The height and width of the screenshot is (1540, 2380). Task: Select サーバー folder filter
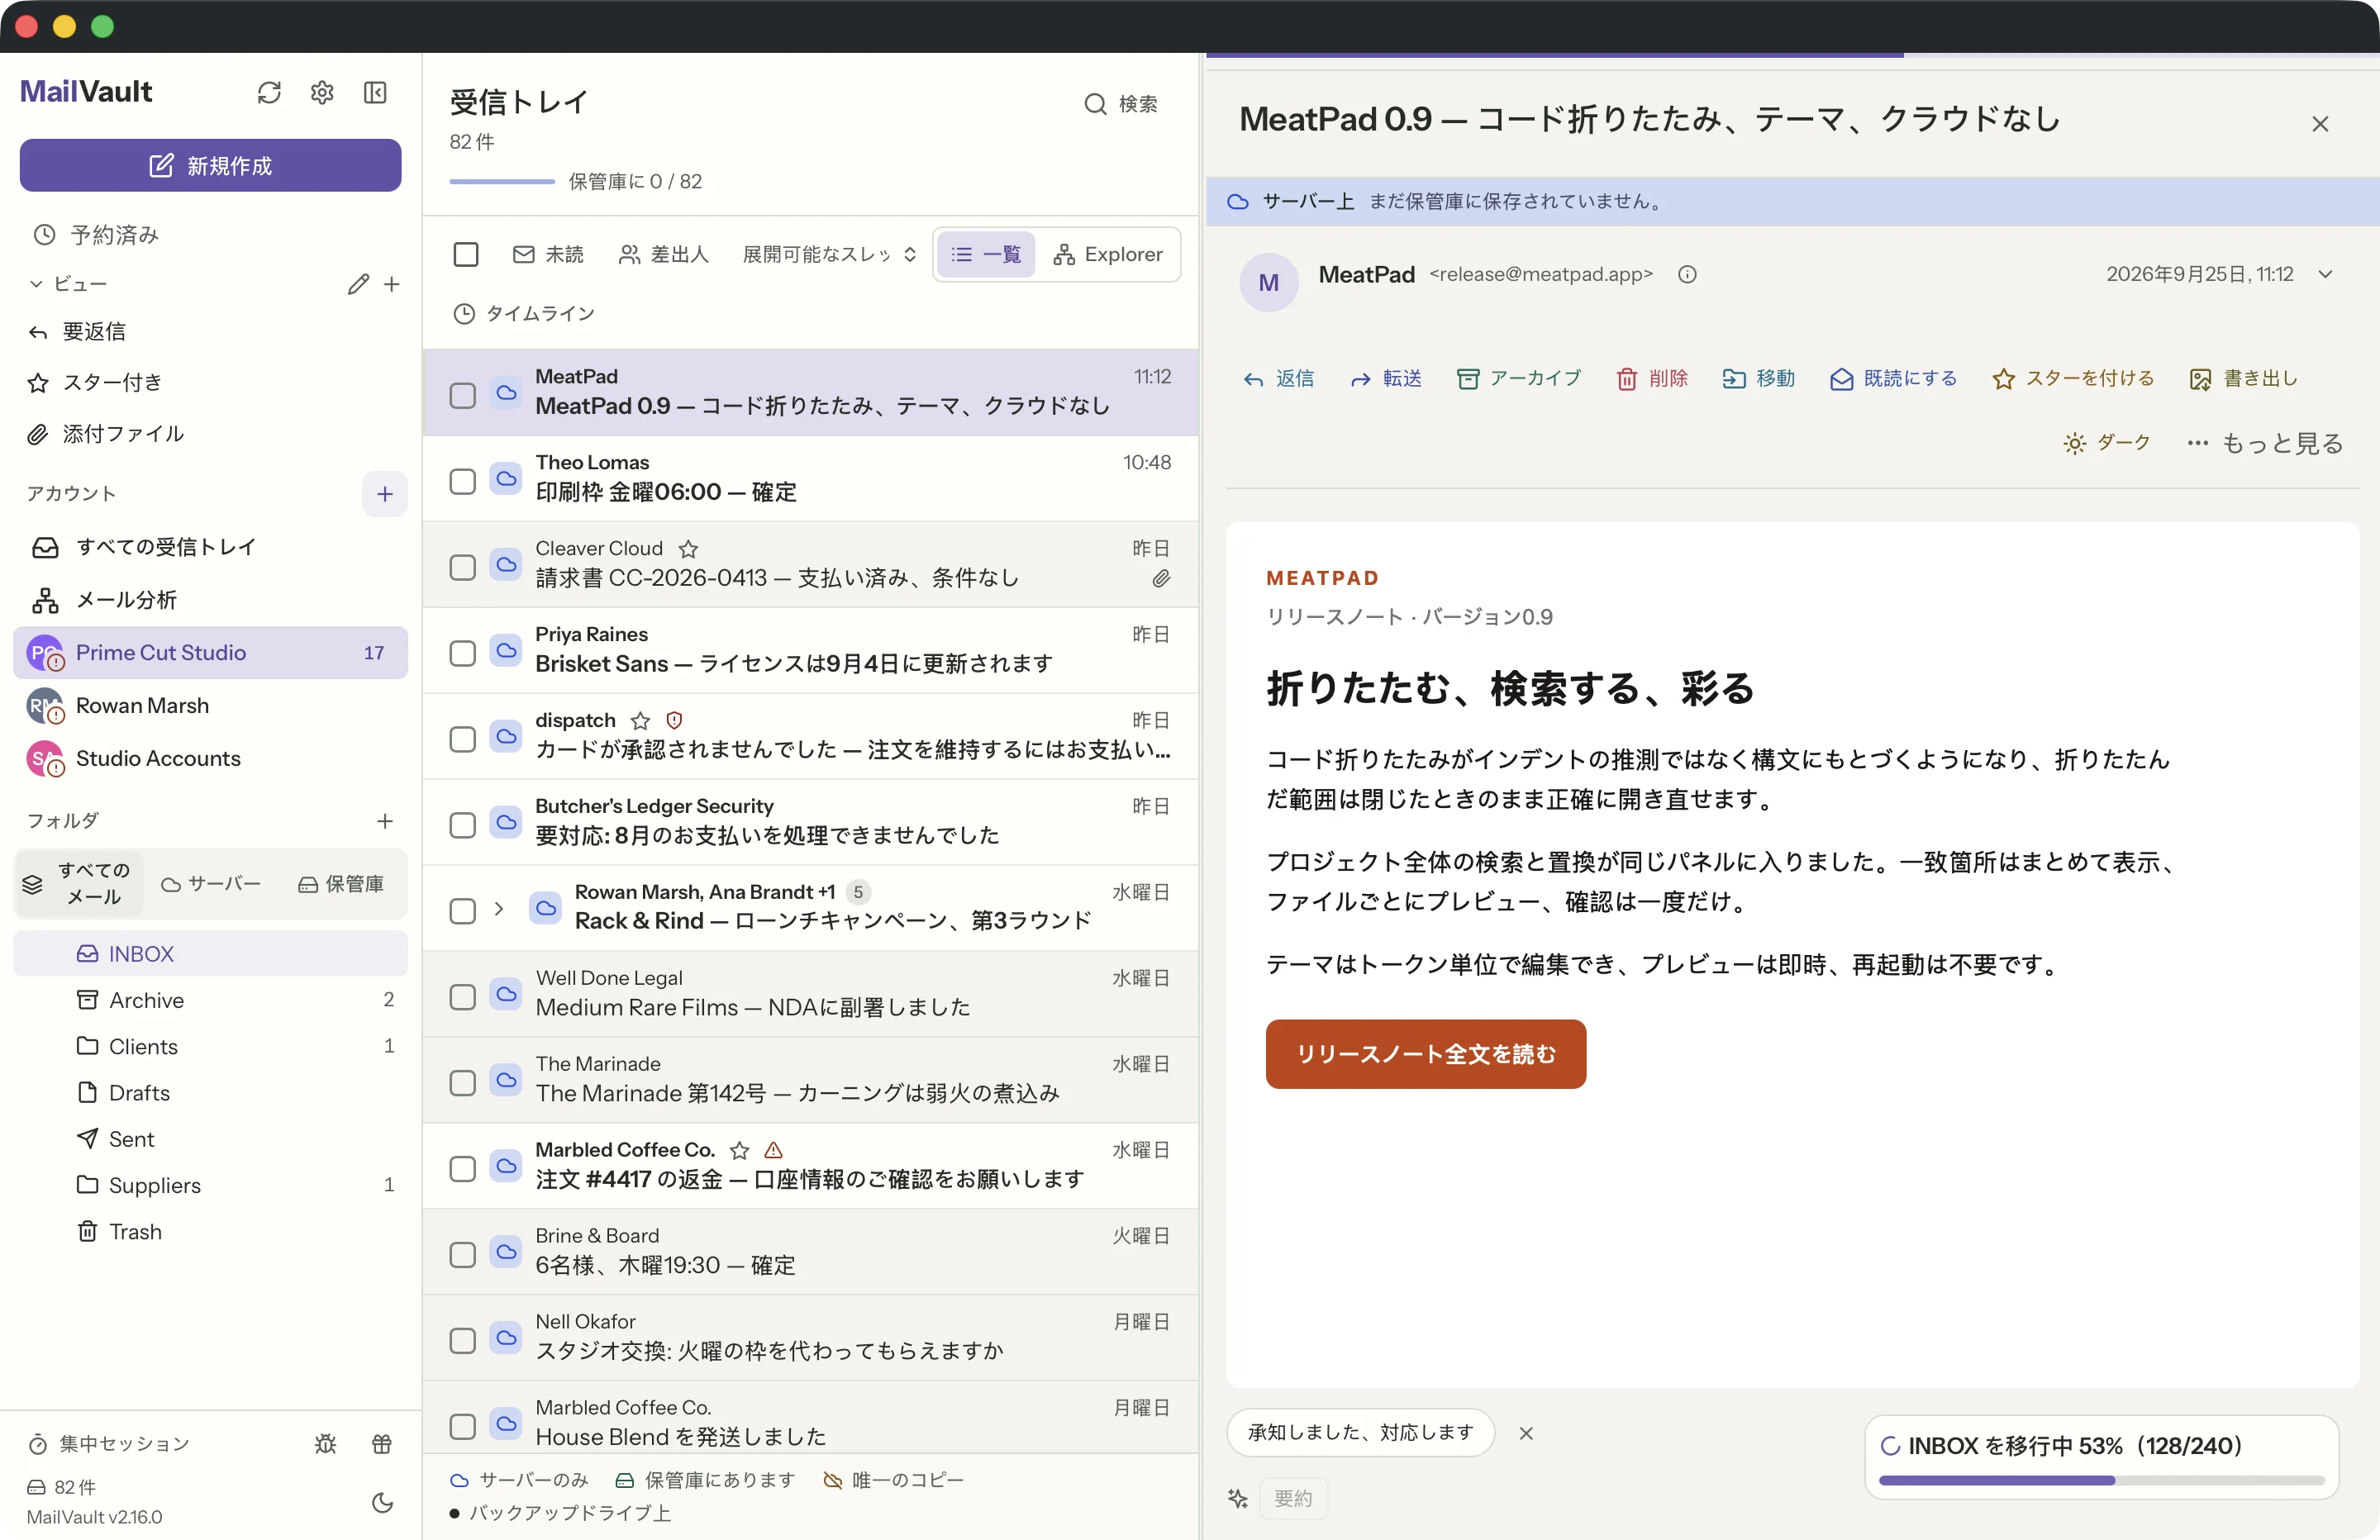click(211, 884)
